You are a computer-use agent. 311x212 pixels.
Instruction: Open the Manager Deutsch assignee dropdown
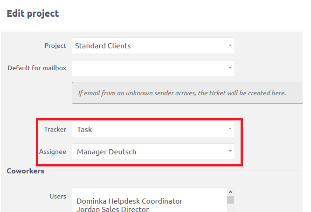tap(149, 152)
